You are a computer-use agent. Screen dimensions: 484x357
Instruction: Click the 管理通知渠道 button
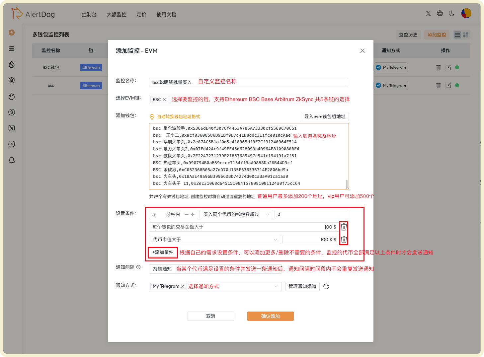[302, 286]
